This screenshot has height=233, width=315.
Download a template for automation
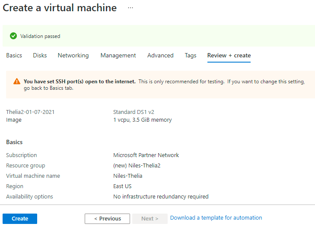216,218
